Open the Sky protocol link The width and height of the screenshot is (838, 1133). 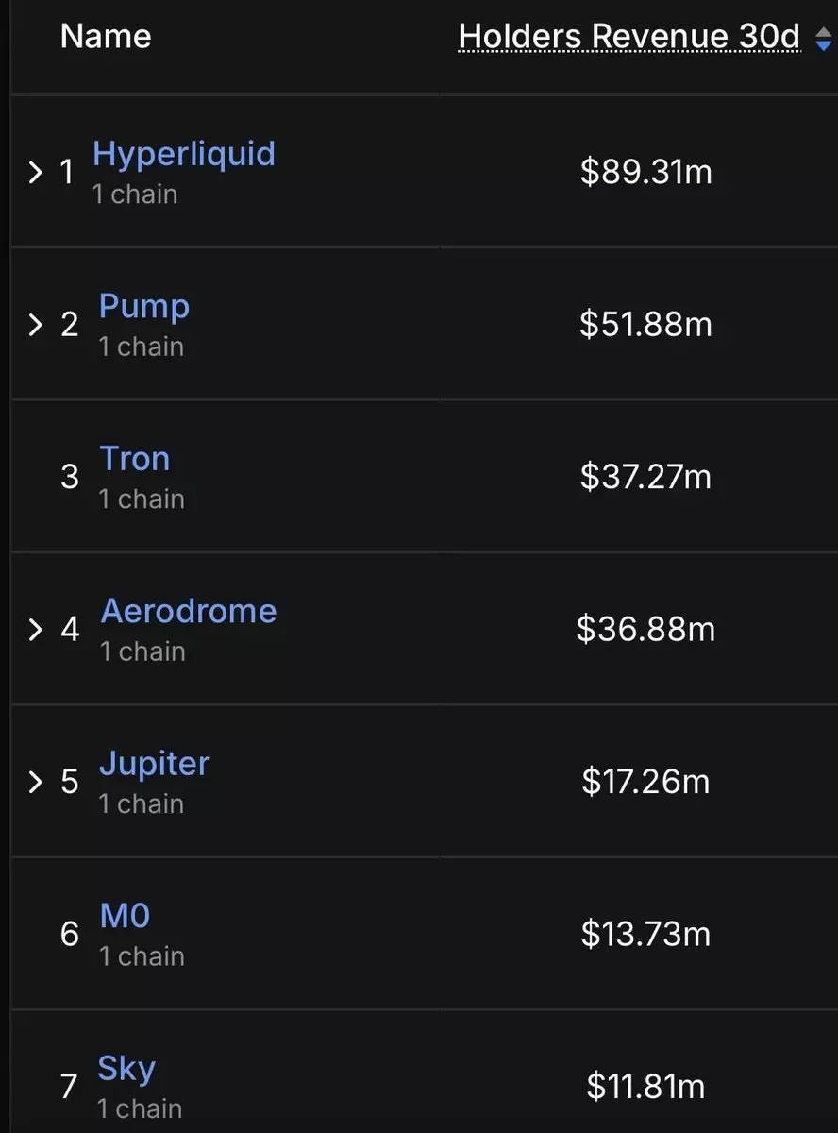[126, 1069]
